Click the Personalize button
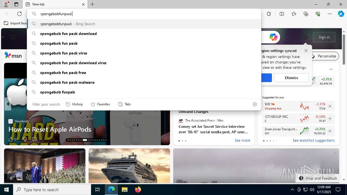 tap(324, 56)
